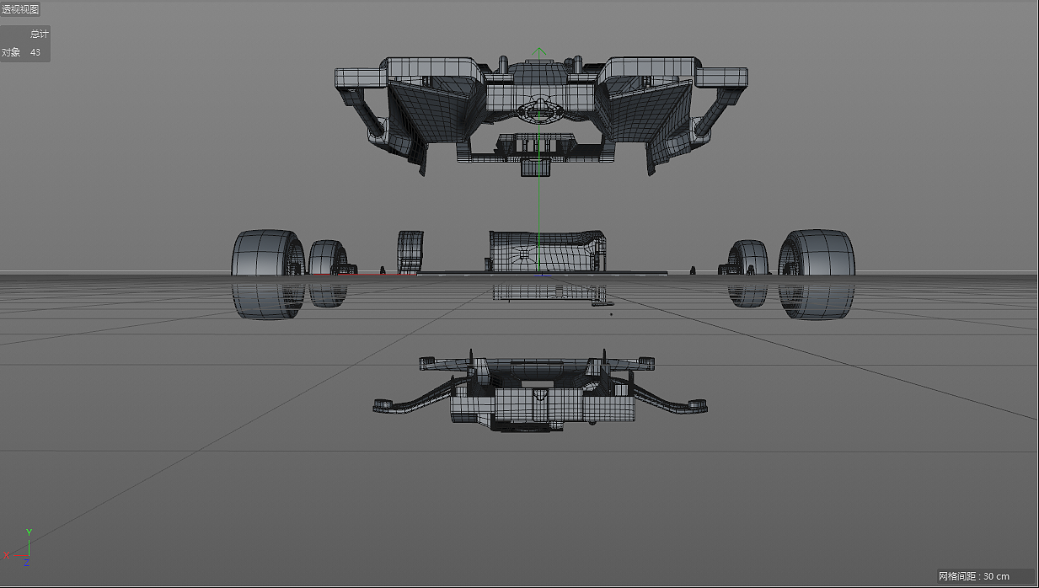Click the XYZ axis orientation gizmo
This screenshot has width=1039, height=588.
pyautogui.click(x=19, y=548)
